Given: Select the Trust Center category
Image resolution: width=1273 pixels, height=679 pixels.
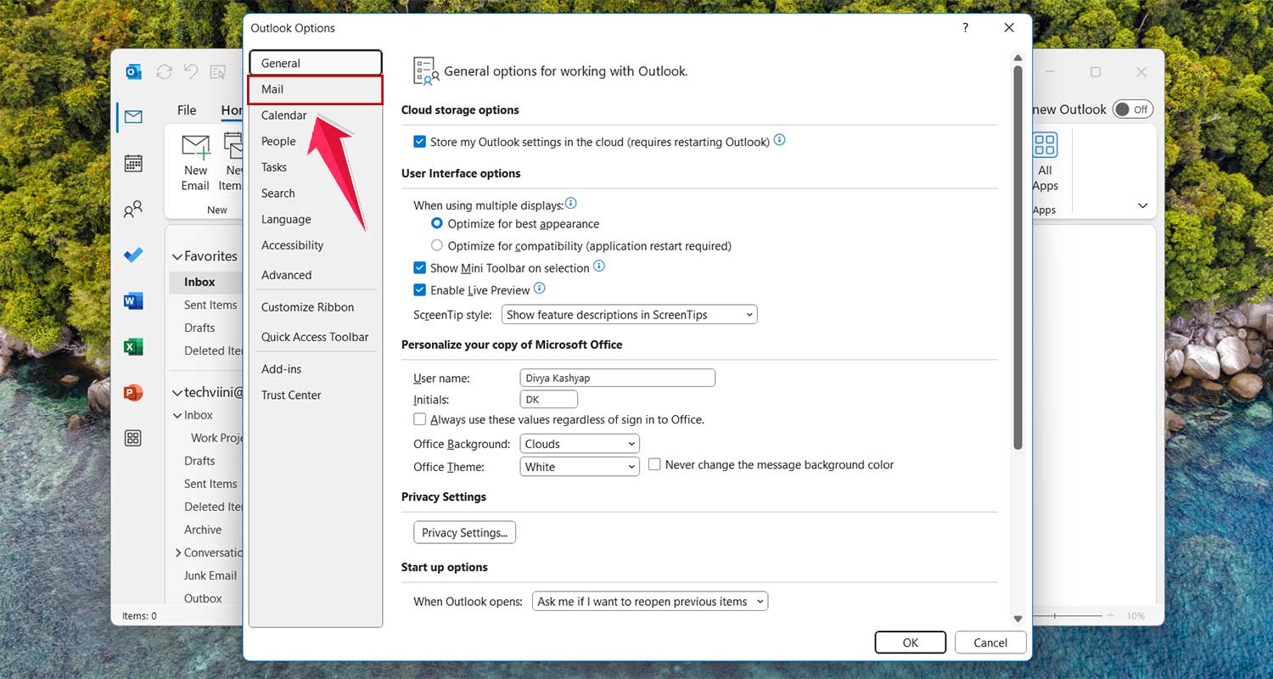Looking at the screenshot, I should pos(291,395).
